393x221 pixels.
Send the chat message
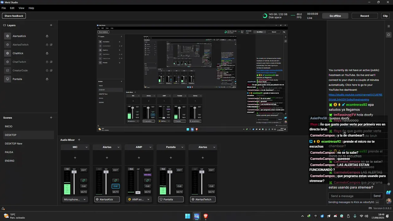[377, 196]
